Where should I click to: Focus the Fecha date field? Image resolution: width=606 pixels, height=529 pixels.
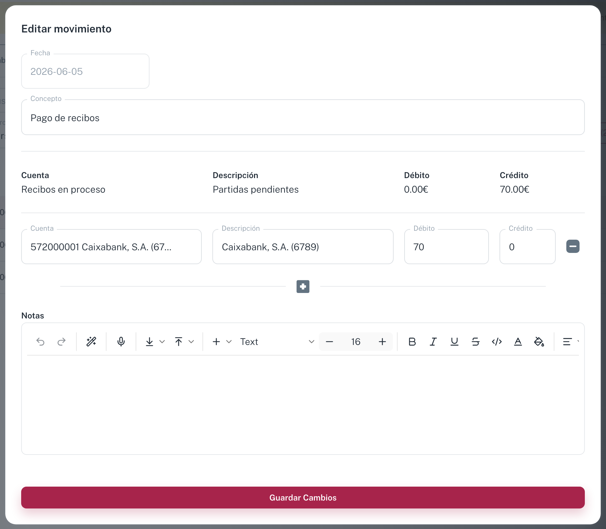[85, 71]
